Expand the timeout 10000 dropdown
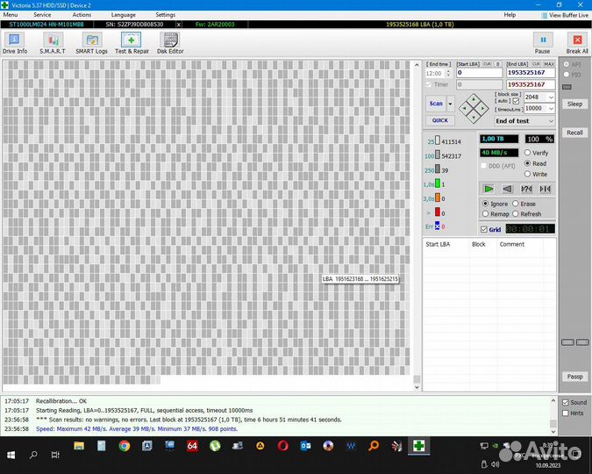Viewport: 592px width, 474px height. [551, 109]
